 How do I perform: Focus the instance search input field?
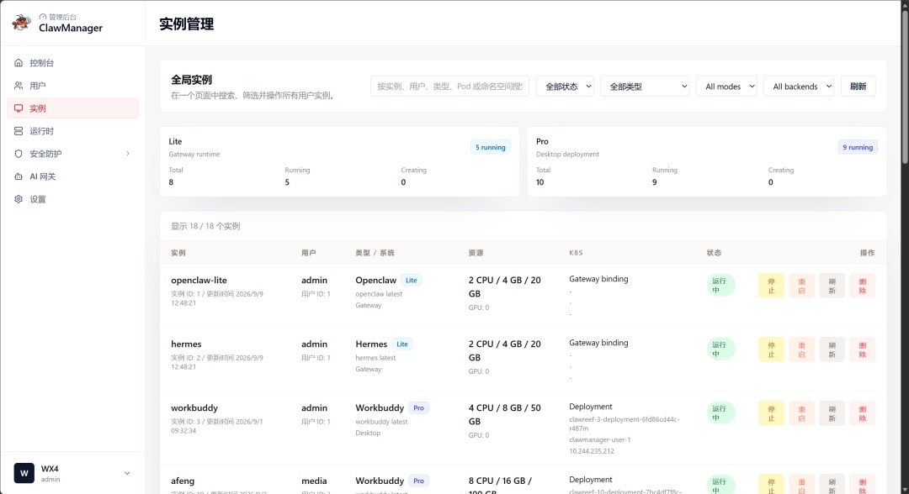click(x=449, y=87)
